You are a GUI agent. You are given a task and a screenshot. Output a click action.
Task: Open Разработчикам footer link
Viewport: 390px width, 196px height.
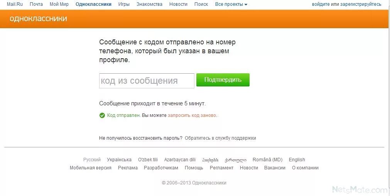161,168
